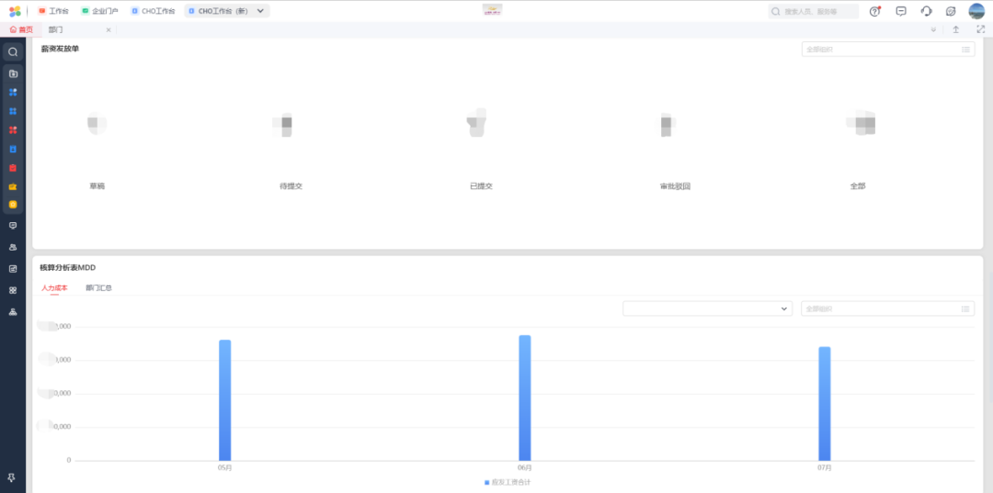Toggle the 应发工资合计 legend item
The height and width of the screenshot is (493, 993).
click(x=510, y=482)
